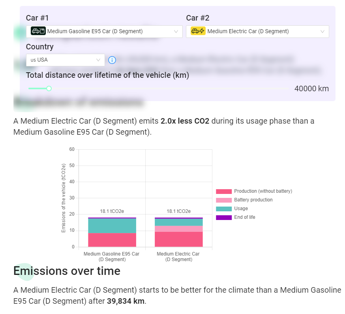
Task: Click the lifetime distance slider handle
Action: pyautogui.click(x=49, y=88)
